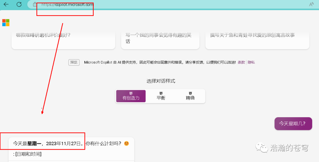This screenshot has width=319, height=162.
Task: Click the 今天星期几? user message bubble
Action: [x=293, y=123]
